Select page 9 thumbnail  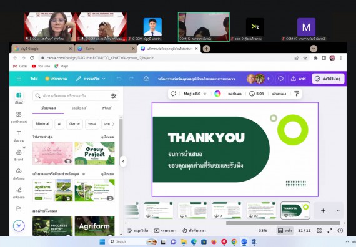[227, 210]
